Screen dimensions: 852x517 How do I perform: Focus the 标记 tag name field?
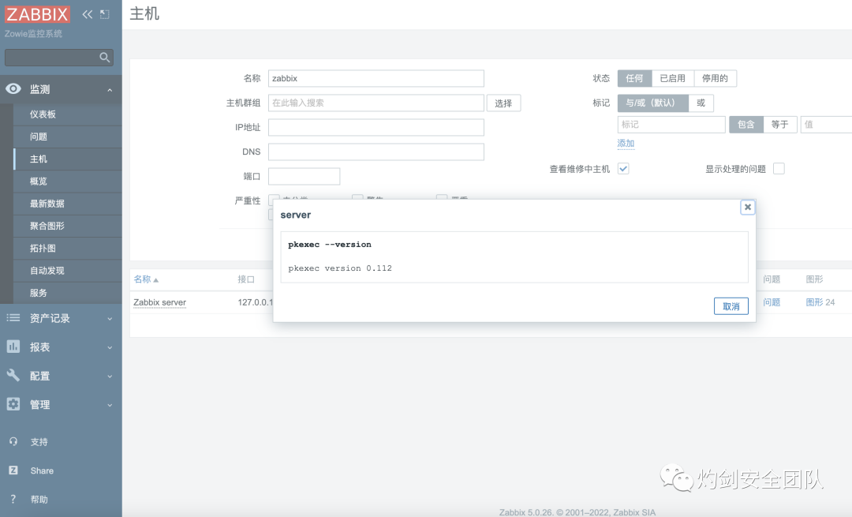click(671, 125)
